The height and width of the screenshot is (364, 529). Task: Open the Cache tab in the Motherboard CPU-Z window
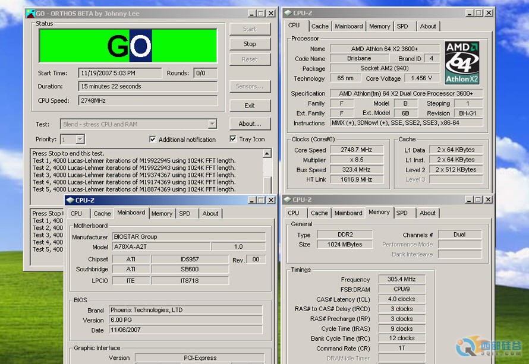[102, 214]
